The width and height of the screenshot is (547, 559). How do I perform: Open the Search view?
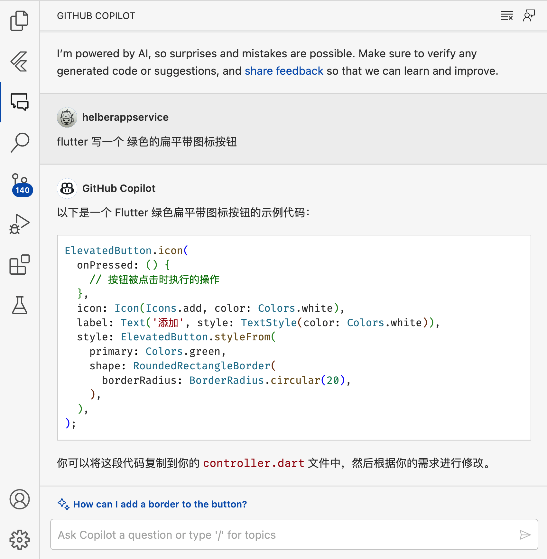tap(19, 143)
